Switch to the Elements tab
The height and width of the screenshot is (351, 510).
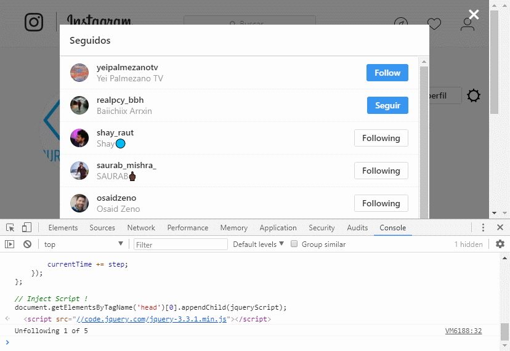click(63, 227)
